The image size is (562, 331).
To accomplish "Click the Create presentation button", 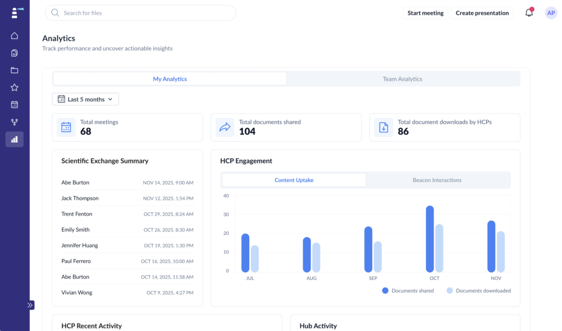I will (x=482, y=13).
